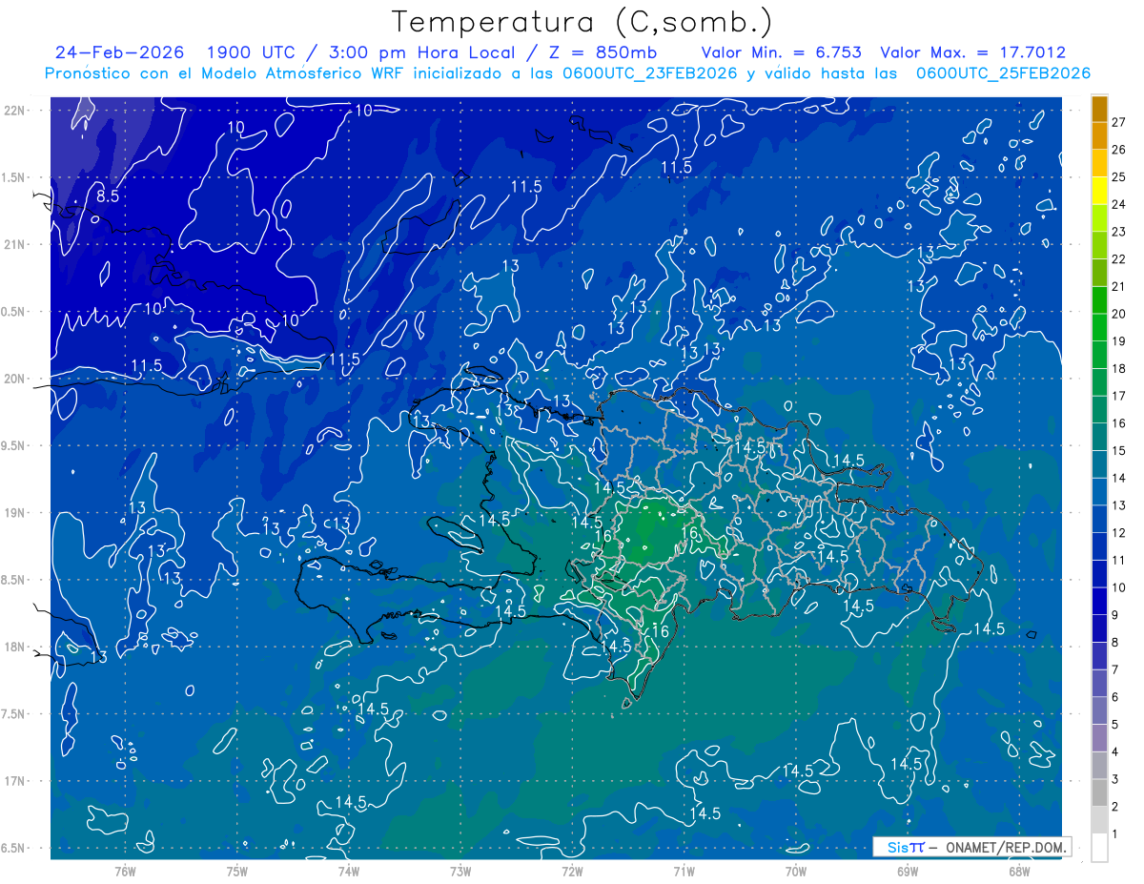Click color scale value 9

[x=1116, y=615]
